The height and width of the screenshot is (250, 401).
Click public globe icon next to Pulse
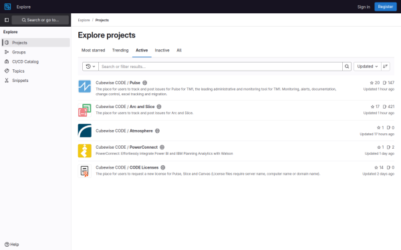coord(145,83)
